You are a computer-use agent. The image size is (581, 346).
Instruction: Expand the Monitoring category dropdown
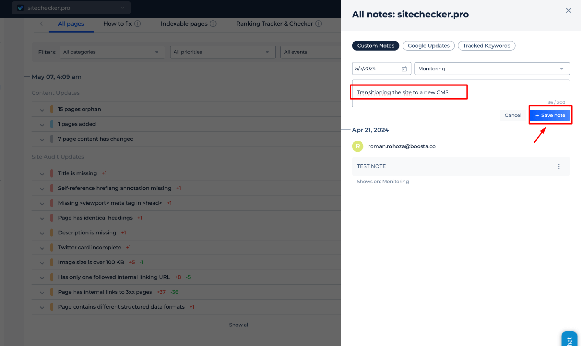(x=561, y=68)
